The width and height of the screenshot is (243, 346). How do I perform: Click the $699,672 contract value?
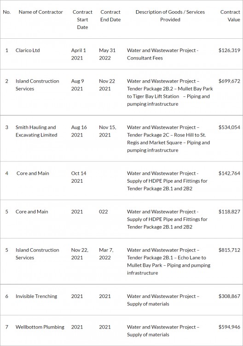(229, 81)
